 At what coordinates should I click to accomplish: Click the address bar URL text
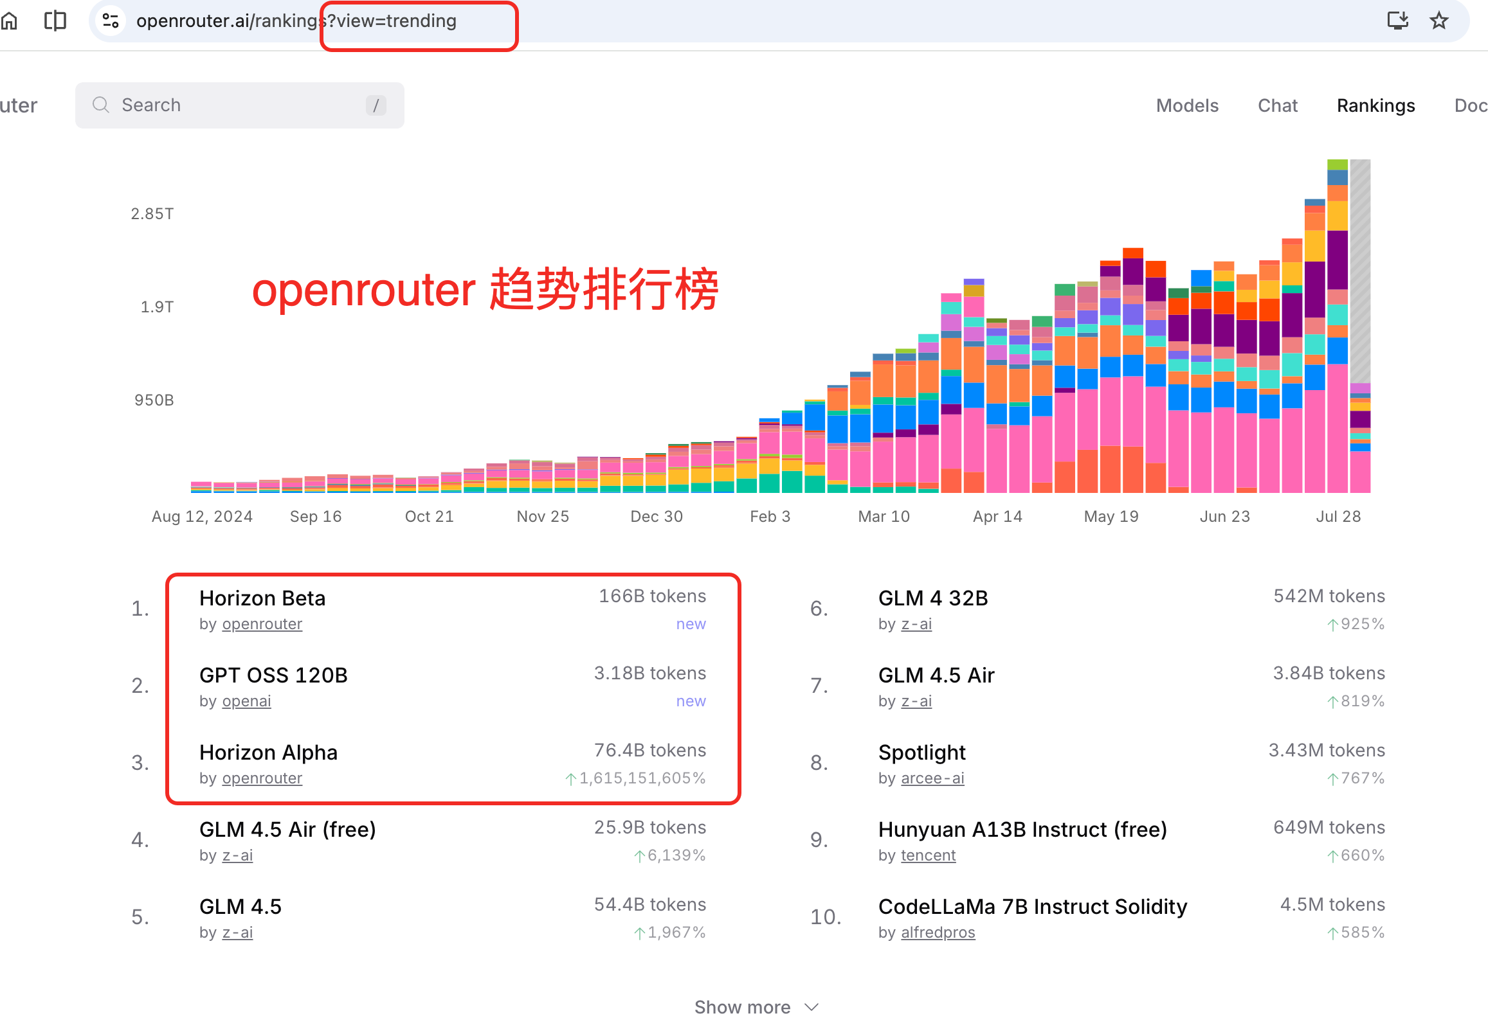296,21
